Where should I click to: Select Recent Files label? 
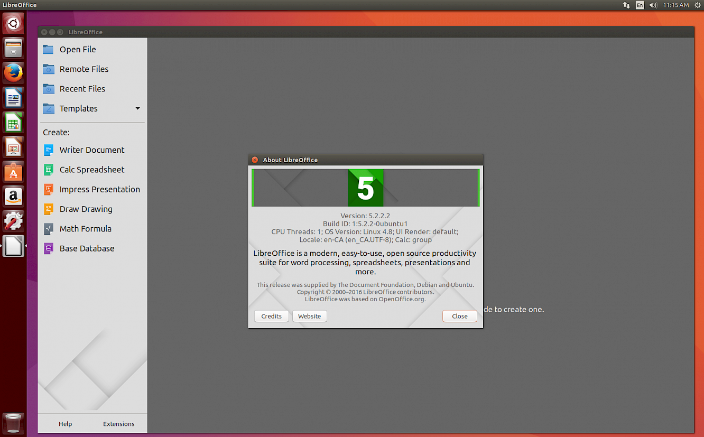pos(82,89)
